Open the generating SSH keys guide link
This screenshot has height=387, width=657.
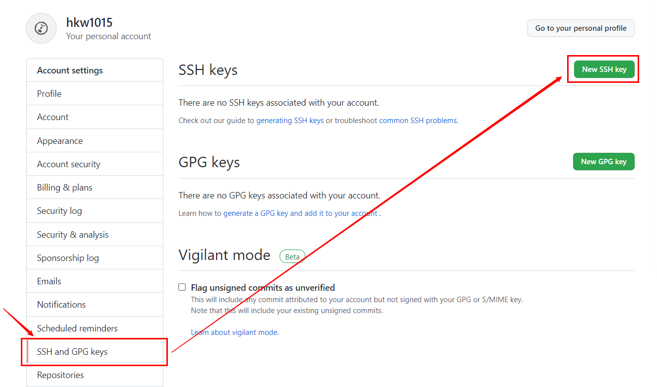click(290, 121)
